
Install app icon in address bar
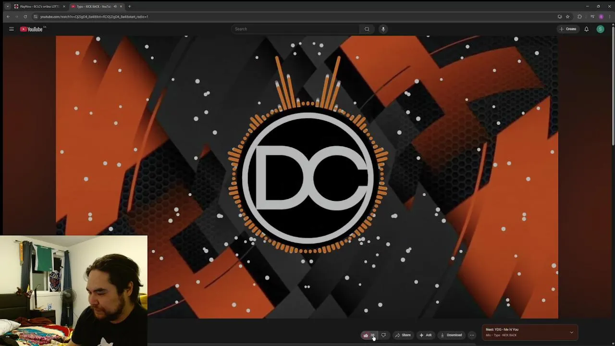pos(560,16)
